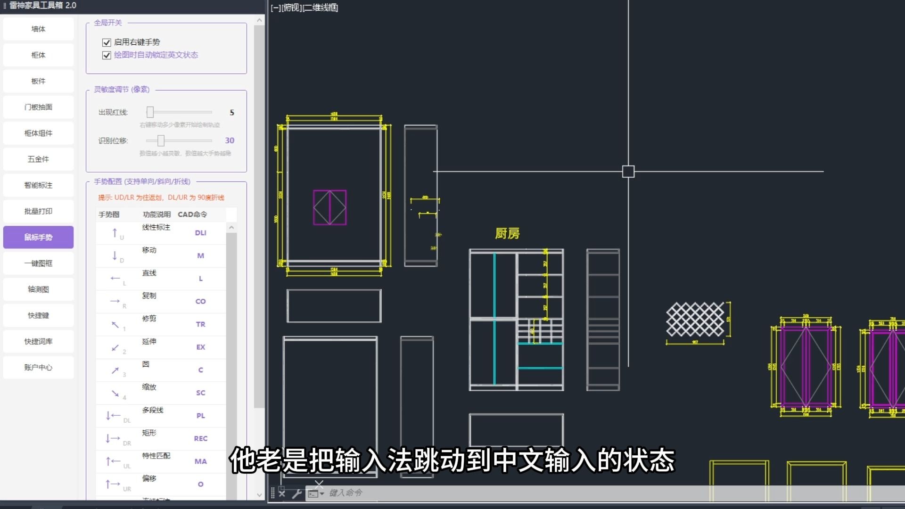Image resolution: width=905 pixels, height=509 pixels.
Task: Select the 智能标注 button
Action: click(38, 185)
